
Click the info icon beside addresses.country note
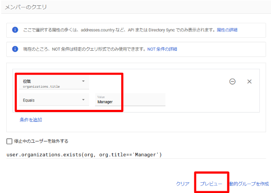[15, 30]
